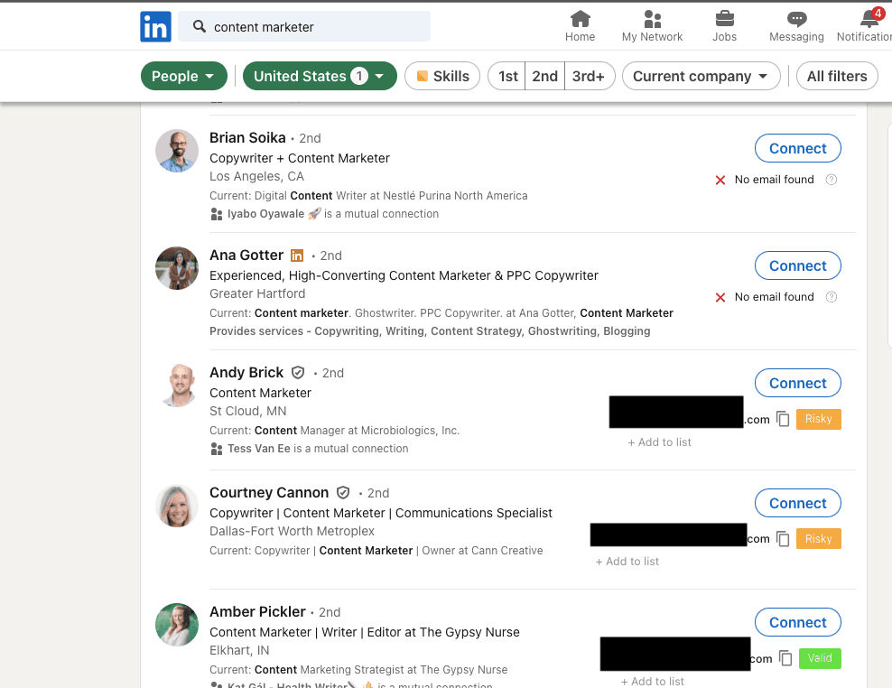892x688 pixels.
Task: Expand the Current company dropdown
Action: [701, 76]
